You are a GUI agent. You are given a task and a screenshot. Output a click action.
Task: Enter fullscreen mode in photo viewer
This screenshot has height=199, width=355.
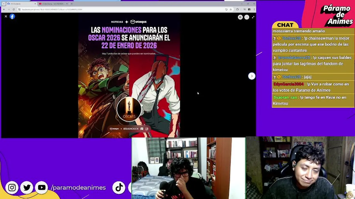coord(253,17)
